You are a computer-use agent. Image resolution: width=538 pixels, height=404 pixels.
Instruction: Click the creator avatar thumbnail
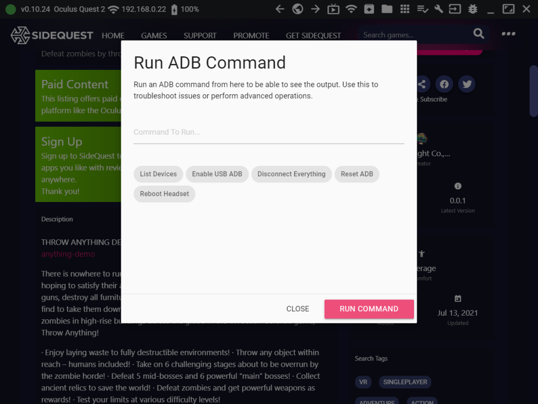coord(422,139)
